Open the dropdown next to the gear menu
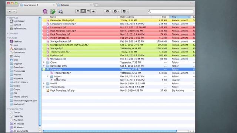This screenshot has width=237, height=133. [x=125, y=11]
